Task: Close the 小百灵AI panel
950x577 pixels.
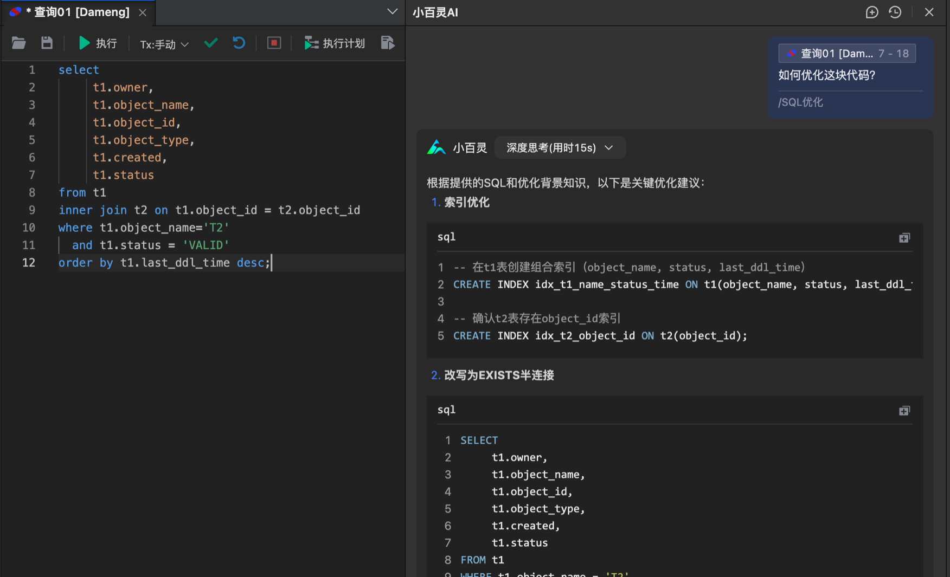Action: pyautogui.click(x=929, y=12)
